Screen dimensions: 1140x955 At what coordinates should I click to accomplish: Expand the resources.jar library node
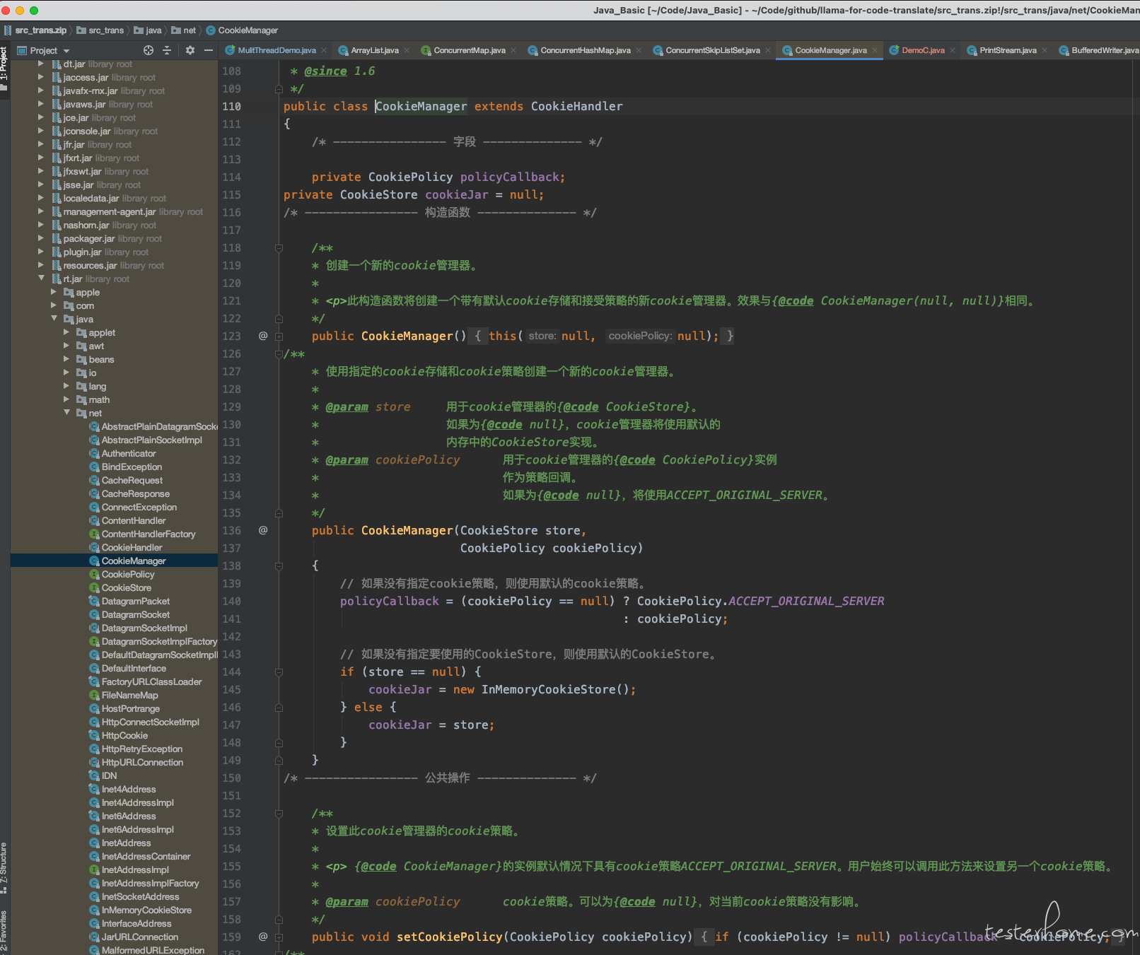41,265
